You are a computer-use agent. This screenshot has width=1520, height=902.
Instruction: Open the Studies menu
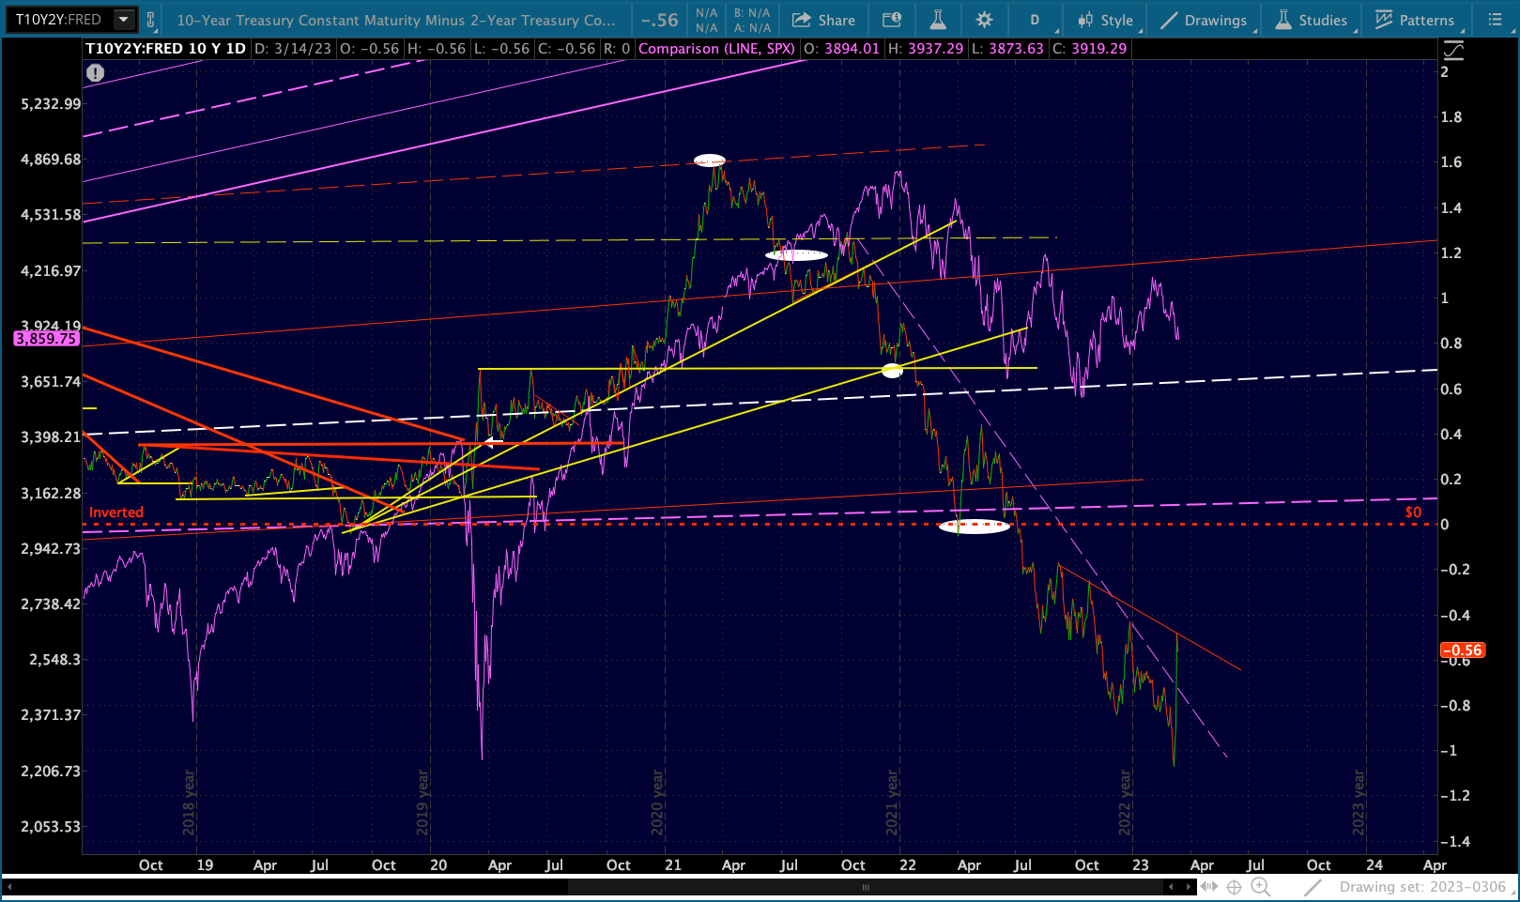click(x=1313, y=20)
